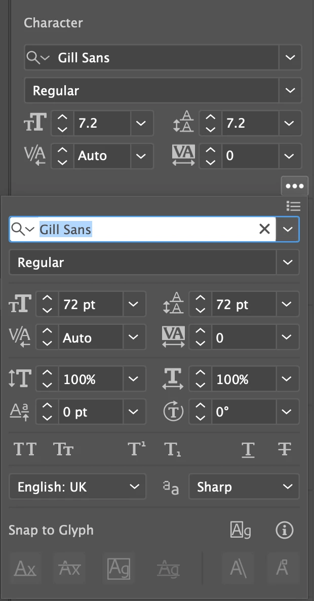Open Auto kerning dropdown in upper section
314x601 pixels.
(x=141, y=156)
